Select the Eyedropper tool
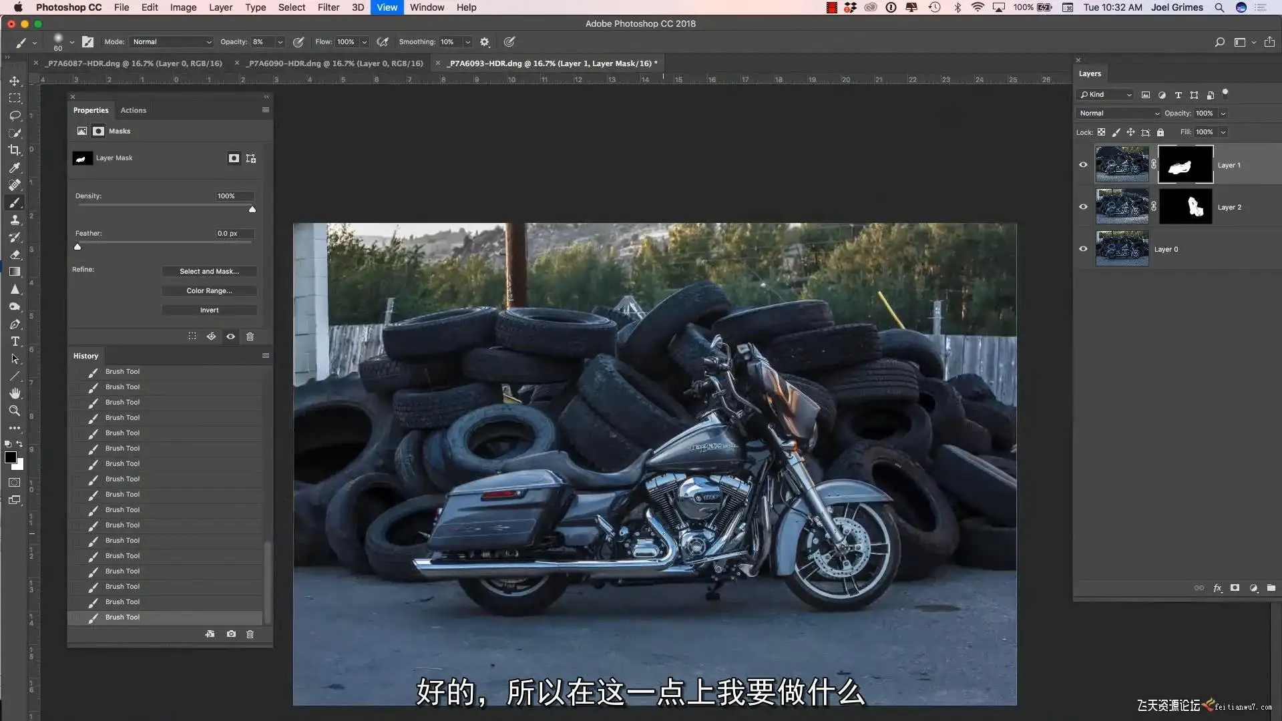The image size is (1282, 721). click(x=14, y=168)
